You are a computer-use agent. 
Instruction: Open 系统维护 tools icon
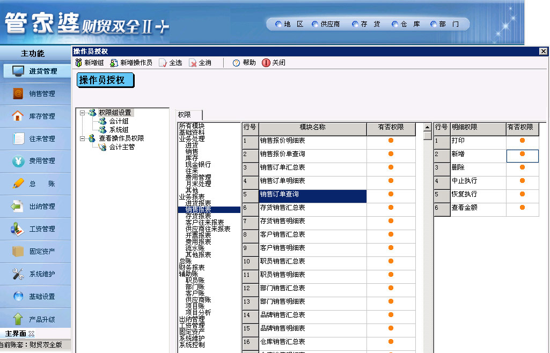click(18, 274)
